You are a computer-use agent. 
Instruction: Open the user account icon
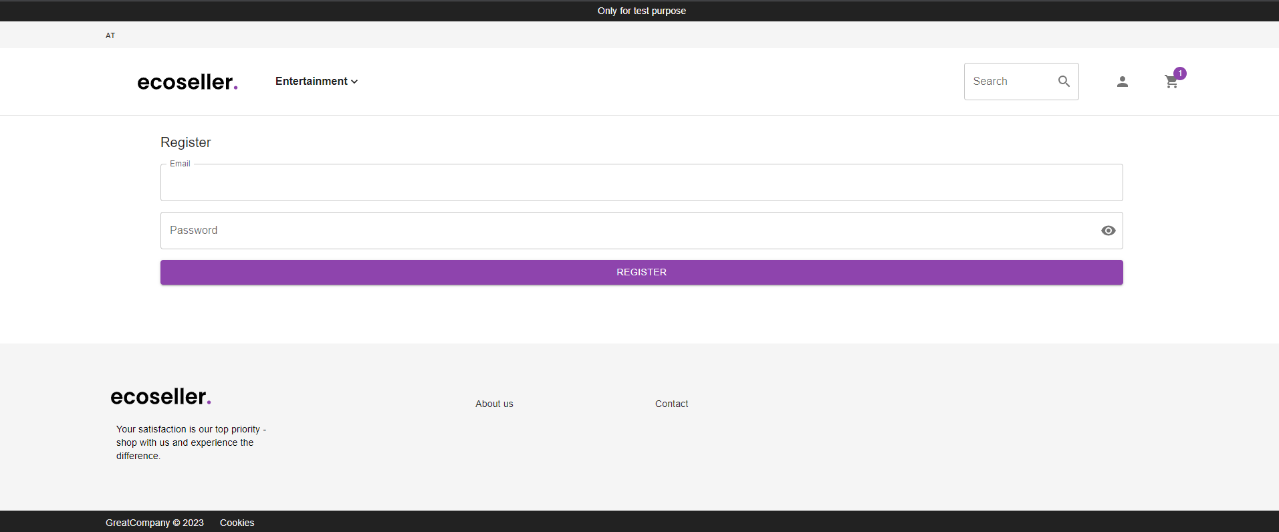1123,82
